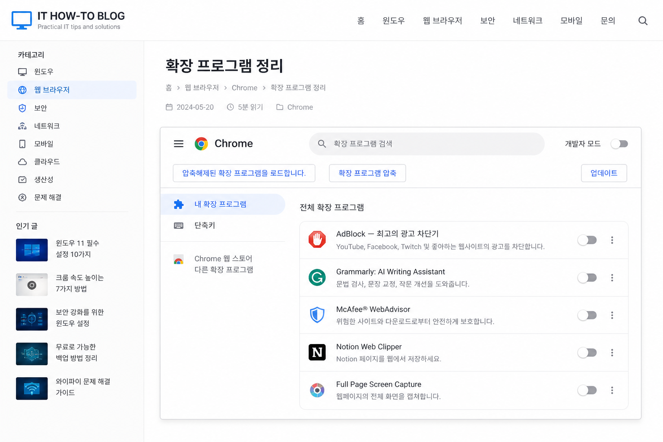Click the AdBlock red hand icon
Viewport: 663px width, 442px height.
(x=317, y=240)
